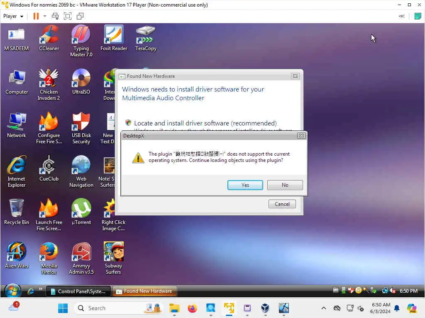The image size is (425, 318).
Task: Open File Explorer from host taskbar
Action: [174, 308]
